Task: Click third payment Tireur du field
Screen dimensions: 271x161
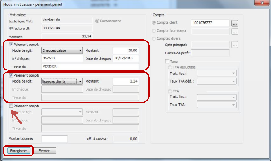Action: (90, 128)
